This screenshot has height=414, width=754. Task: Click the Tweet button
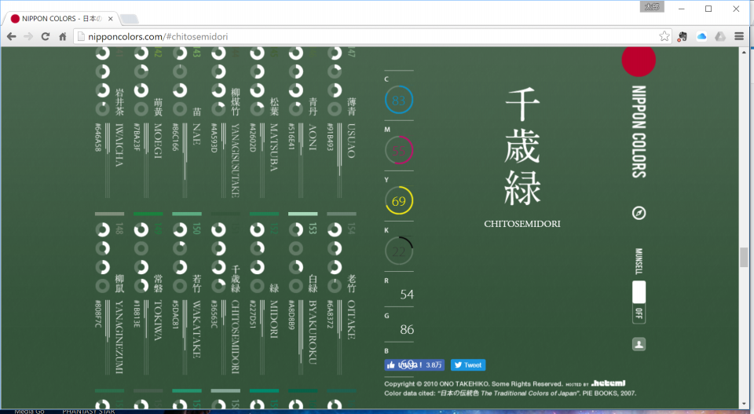pyautogui.click(x=468, y=365)
